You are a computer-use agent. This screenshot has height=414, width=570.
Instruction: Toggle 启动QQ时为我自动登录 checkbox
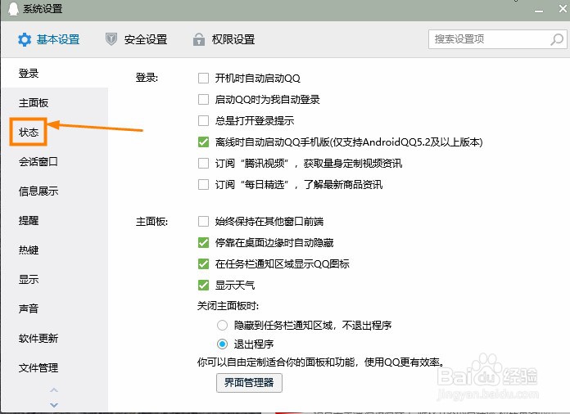pos(203,99)
